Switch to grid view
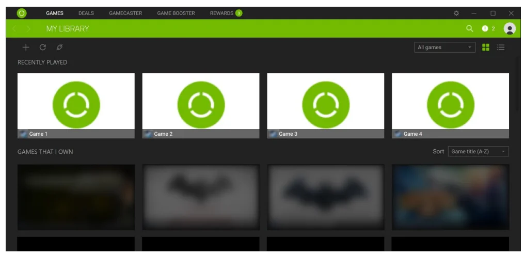524x256 pixels. pos(486,47)
